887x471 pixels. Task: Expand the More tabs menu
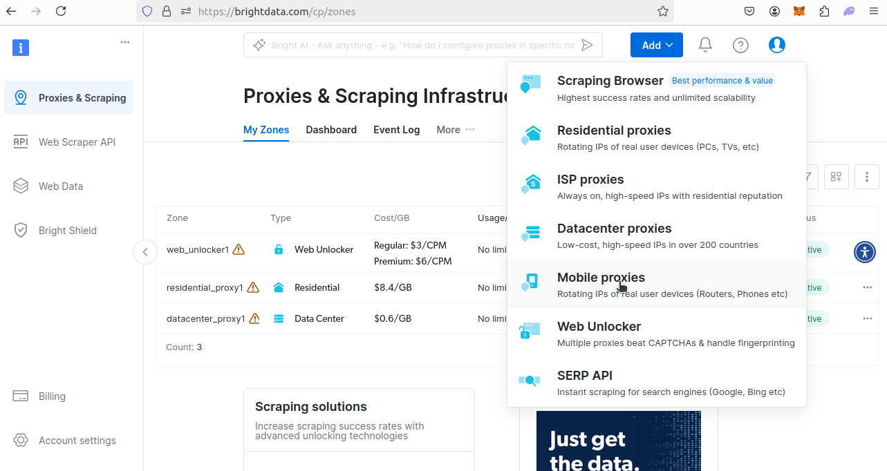click(x=456, y=130)
